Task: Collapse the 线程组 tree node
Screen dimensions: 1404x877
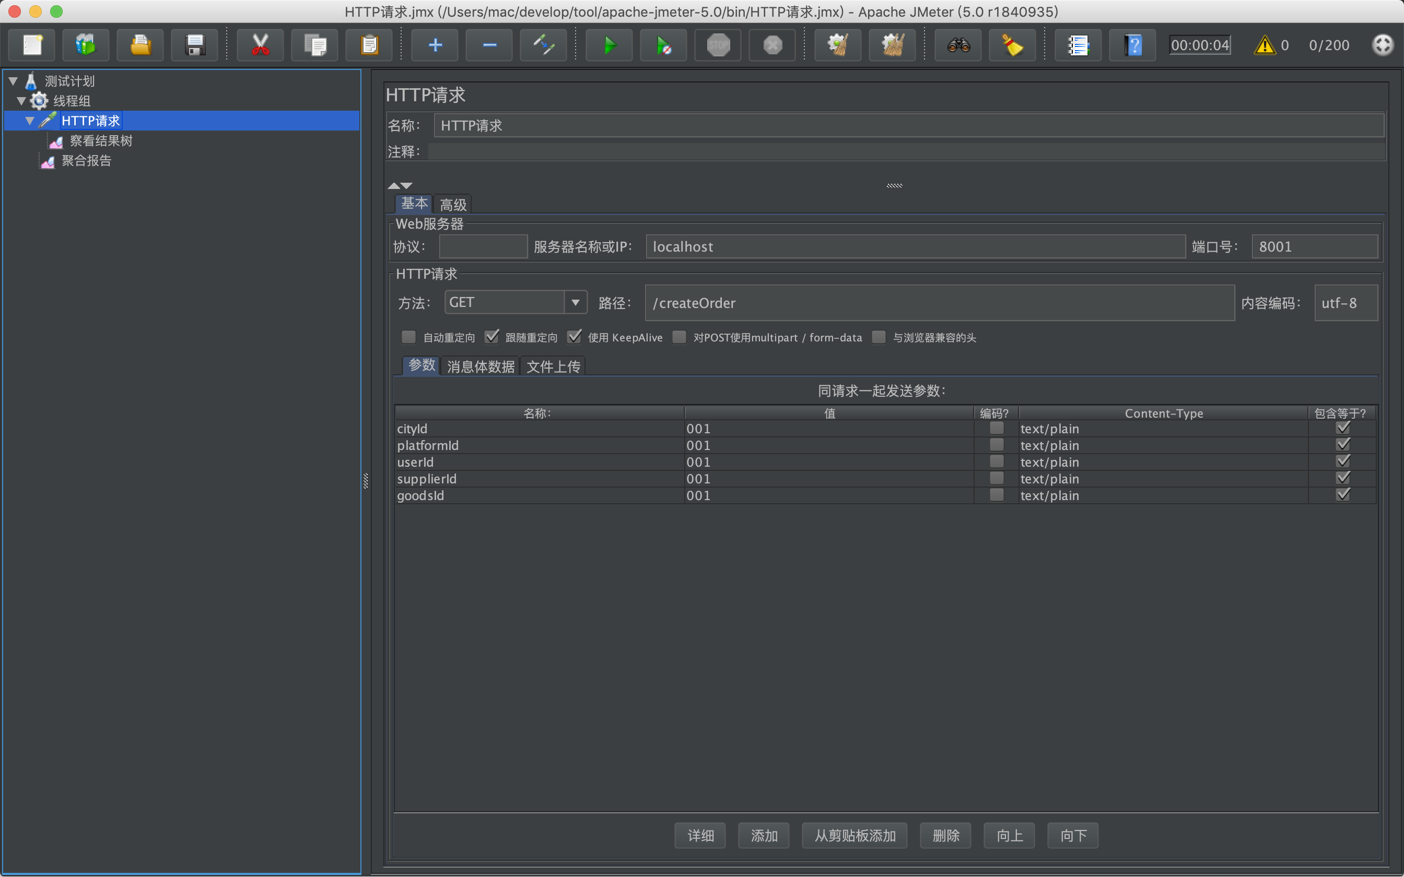Action: coord(21,101)
